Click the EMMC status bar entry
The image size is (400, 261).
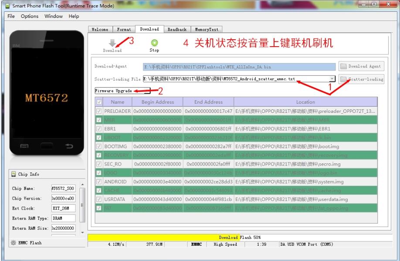197,244
